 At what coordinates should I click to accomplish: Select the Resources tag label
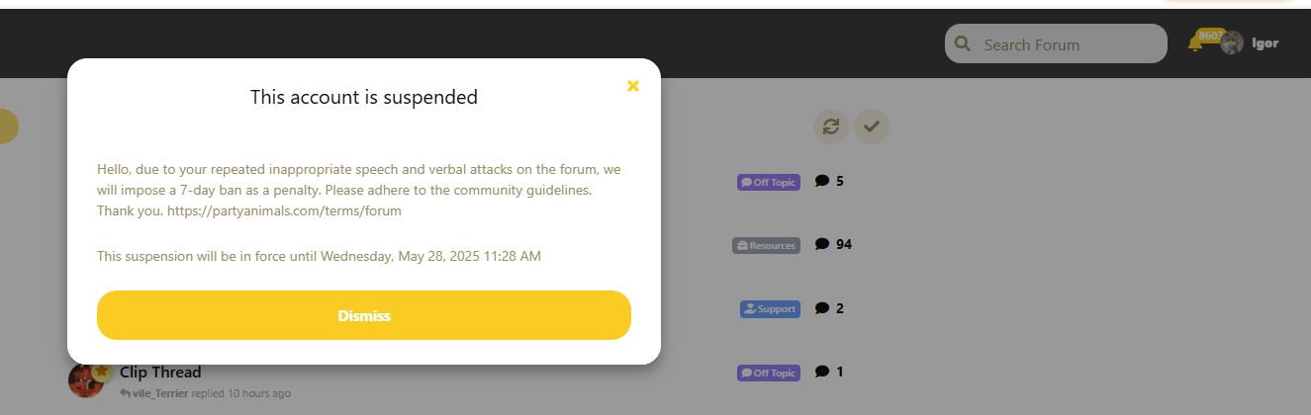766,245
